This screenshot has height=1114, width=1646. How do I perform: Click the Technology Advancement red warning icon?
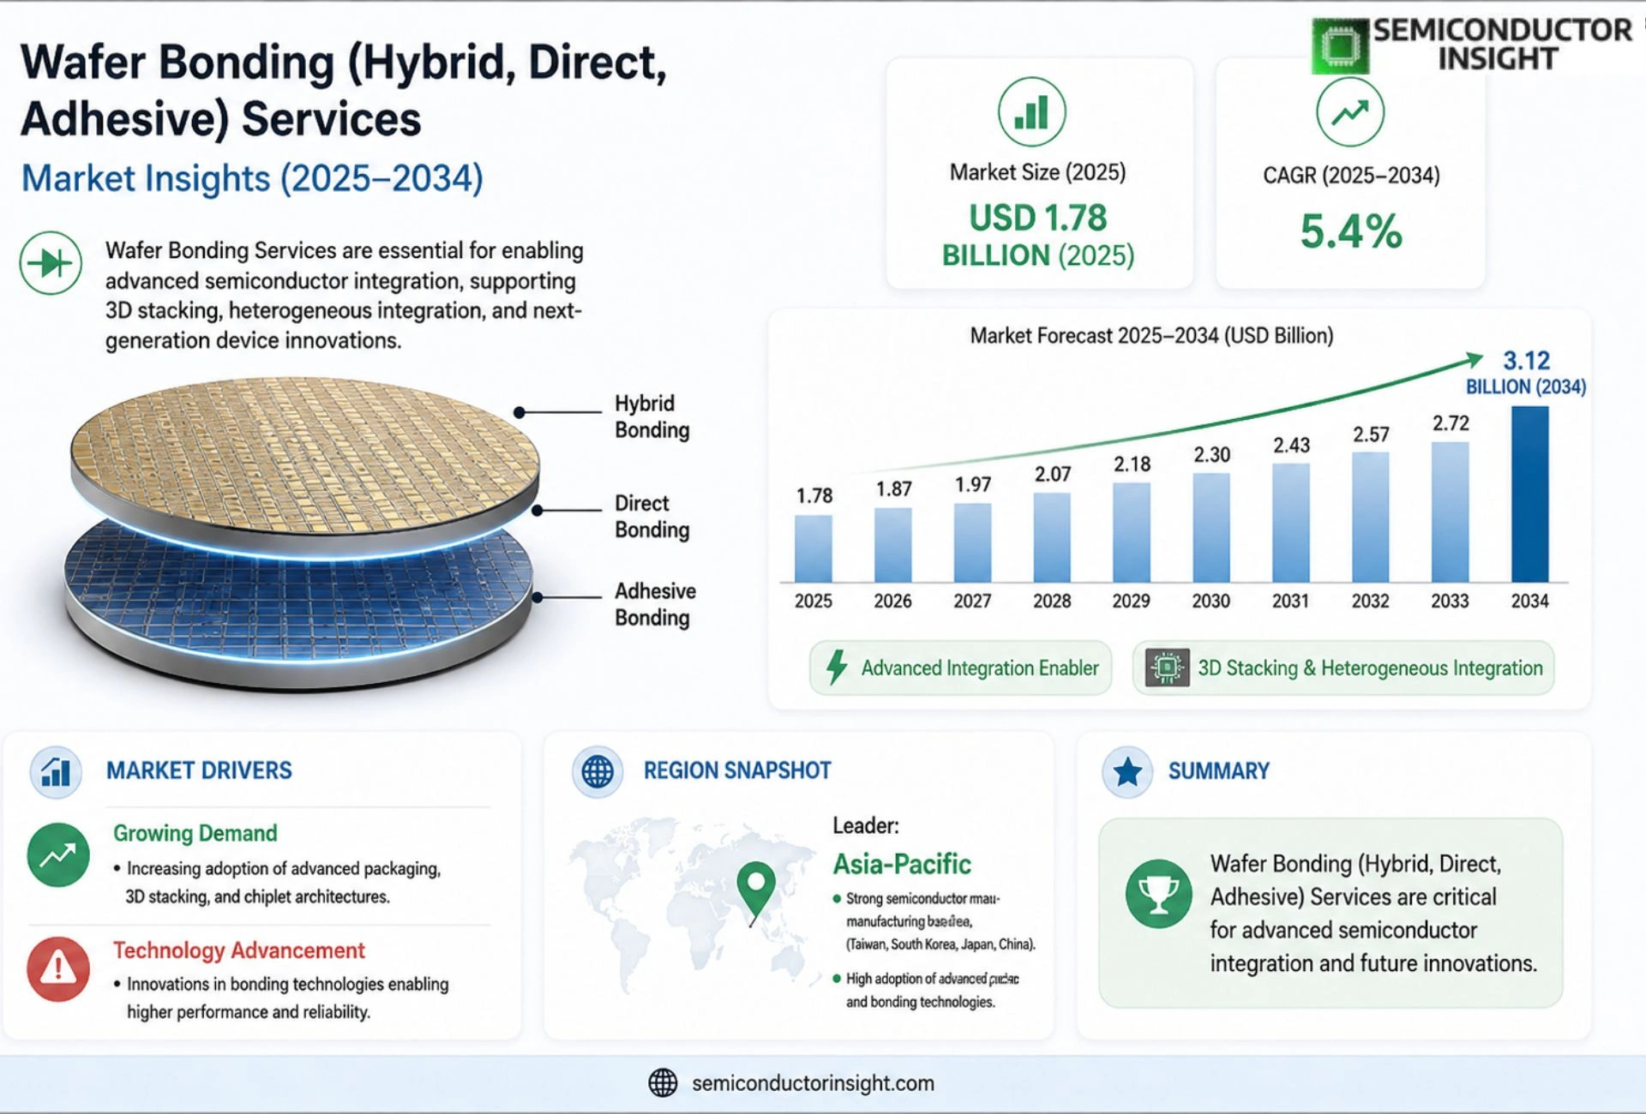point(58,969)
